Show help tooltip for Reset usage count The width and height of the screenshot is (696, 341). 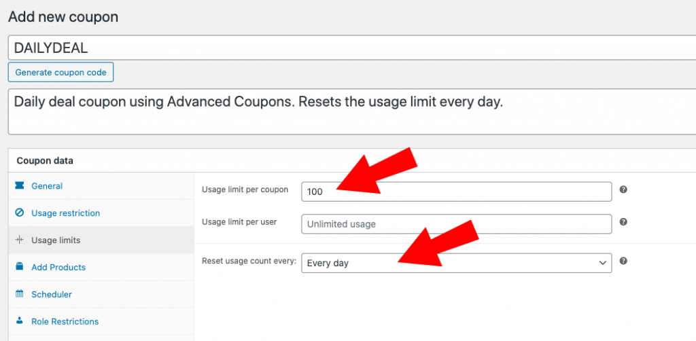[623, 261]
